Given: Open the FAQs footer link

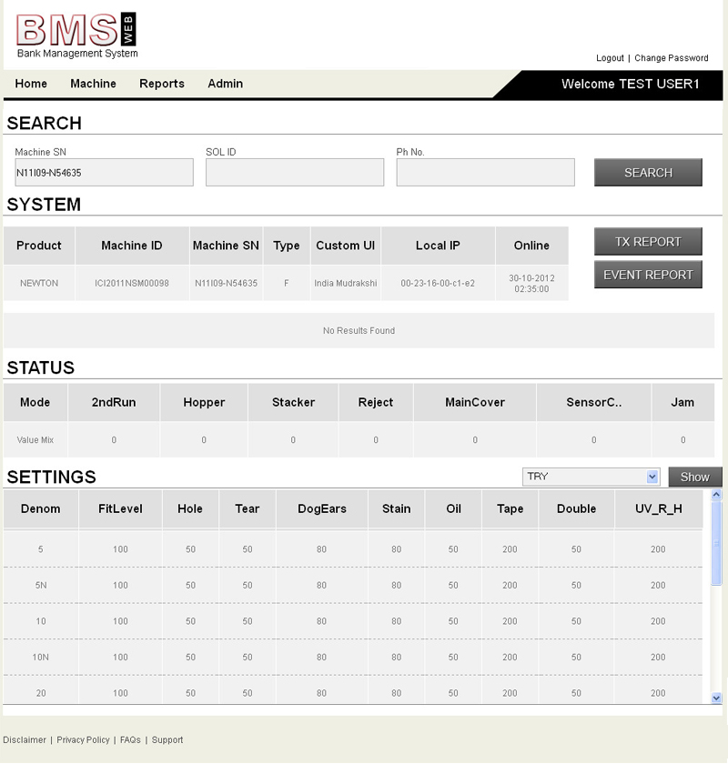Looking at the screenshot, I should (x=130, y=740).
